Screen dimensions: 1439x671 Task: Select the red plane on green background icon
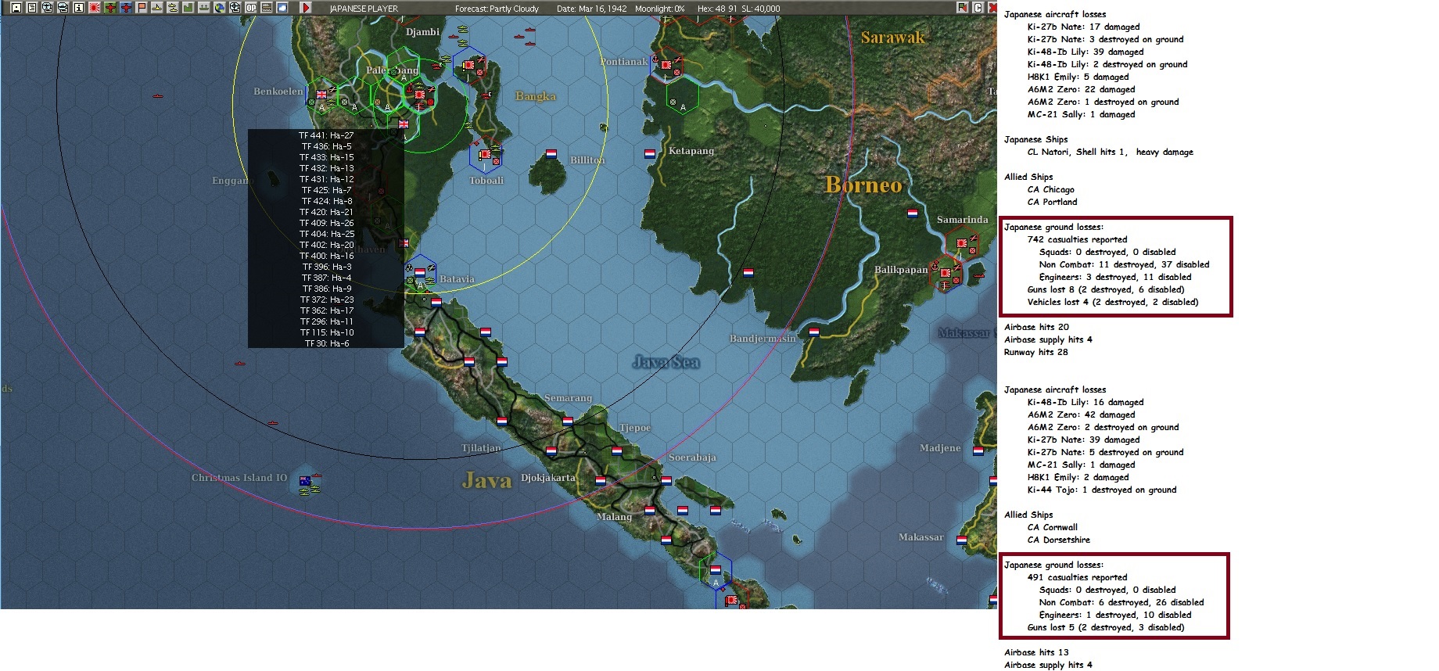tap(110, 8)
